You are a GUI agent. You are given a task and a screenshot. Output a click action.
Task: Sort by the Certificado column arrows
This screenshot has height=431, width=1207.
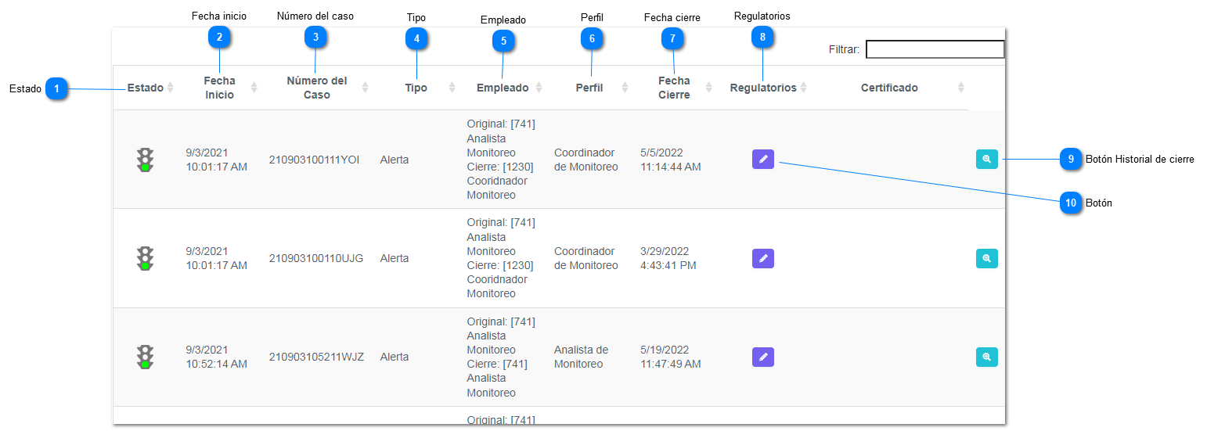[961, 88]
